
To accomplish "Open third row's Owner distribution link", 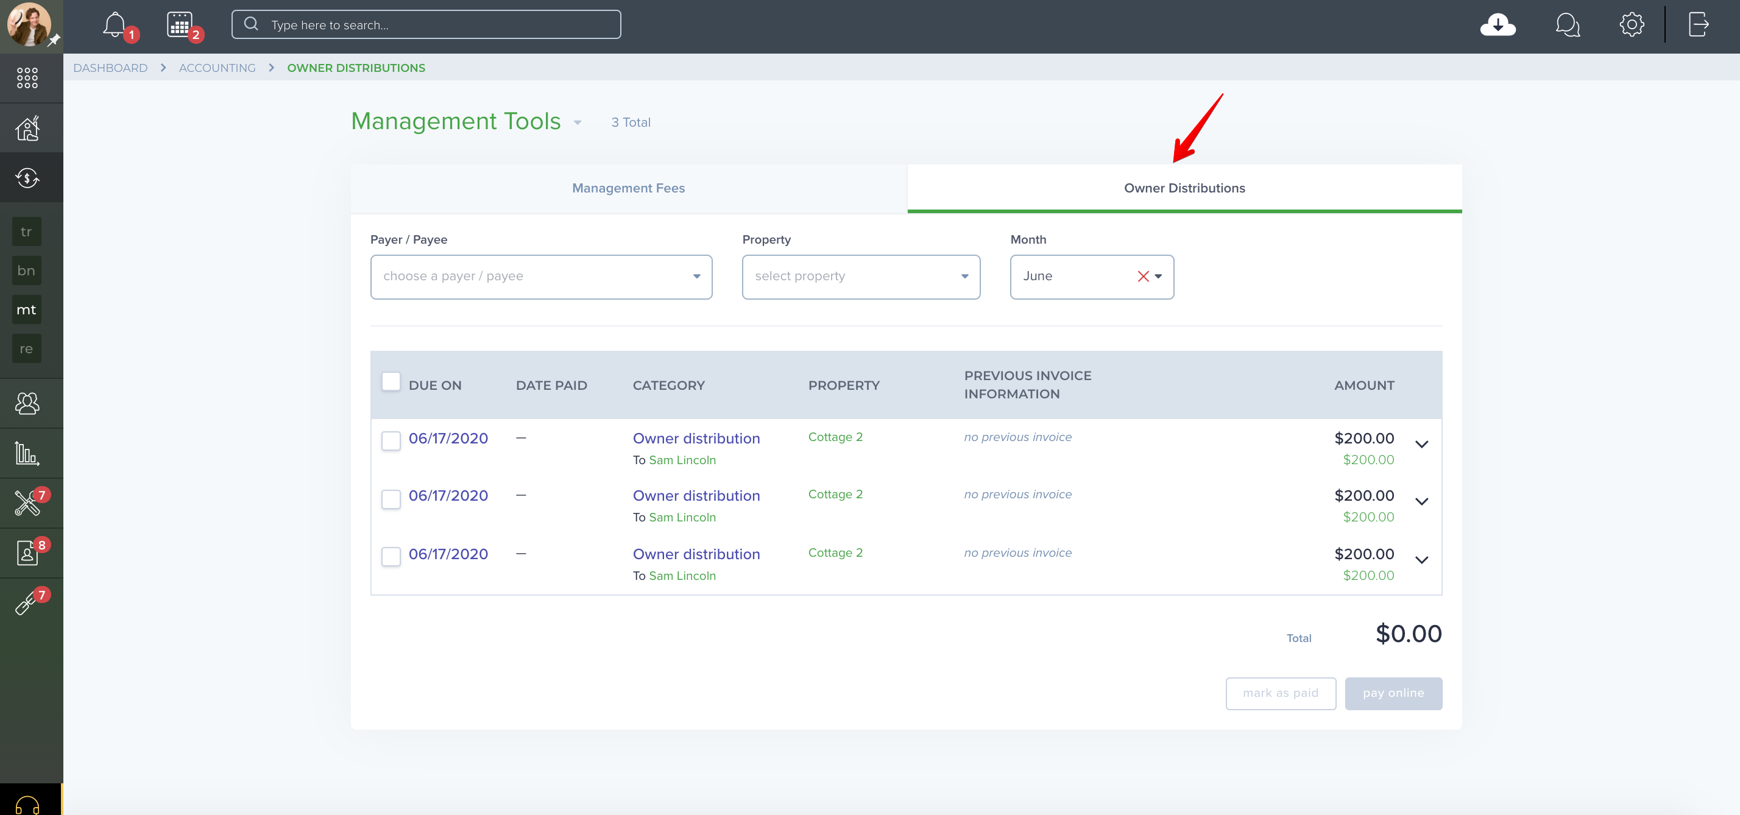I will (696, 554).
